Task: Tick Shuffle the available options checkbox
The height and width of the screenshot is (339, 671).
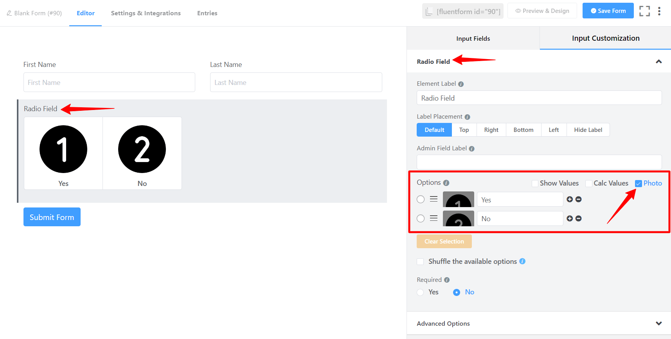Action: [421, 261]
